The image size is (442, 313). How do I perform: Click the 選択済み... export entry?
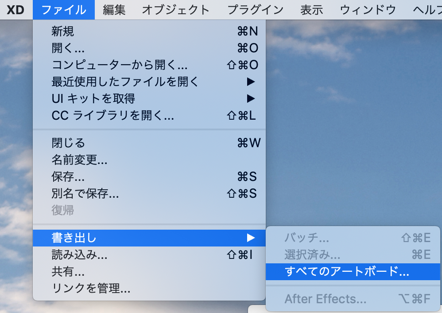pos(353,255)
